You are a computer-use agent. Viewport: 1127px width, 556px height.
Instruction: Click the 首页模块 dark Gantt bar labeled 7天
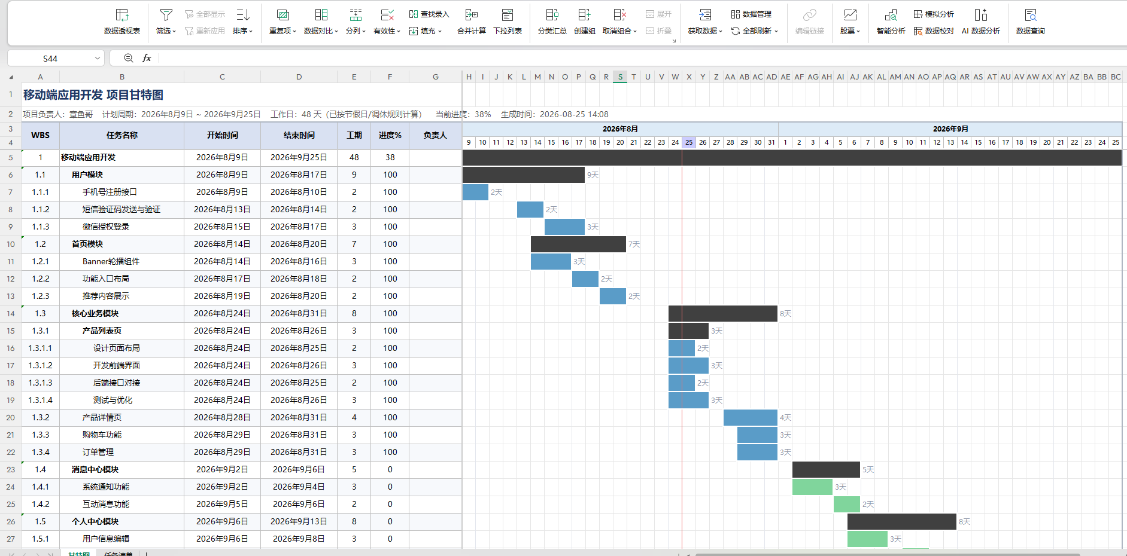click(578, 244)
